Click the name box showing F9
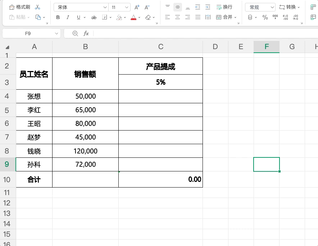This screenshot has width=318, height=246. [x=28, y=33]
